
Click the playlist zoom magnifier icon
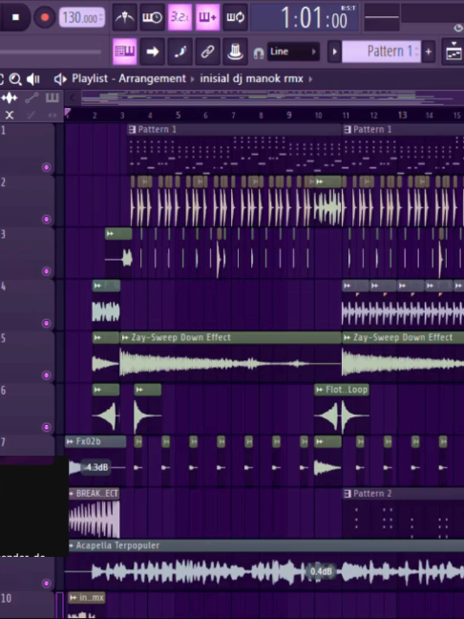click(x=15, y=79)
